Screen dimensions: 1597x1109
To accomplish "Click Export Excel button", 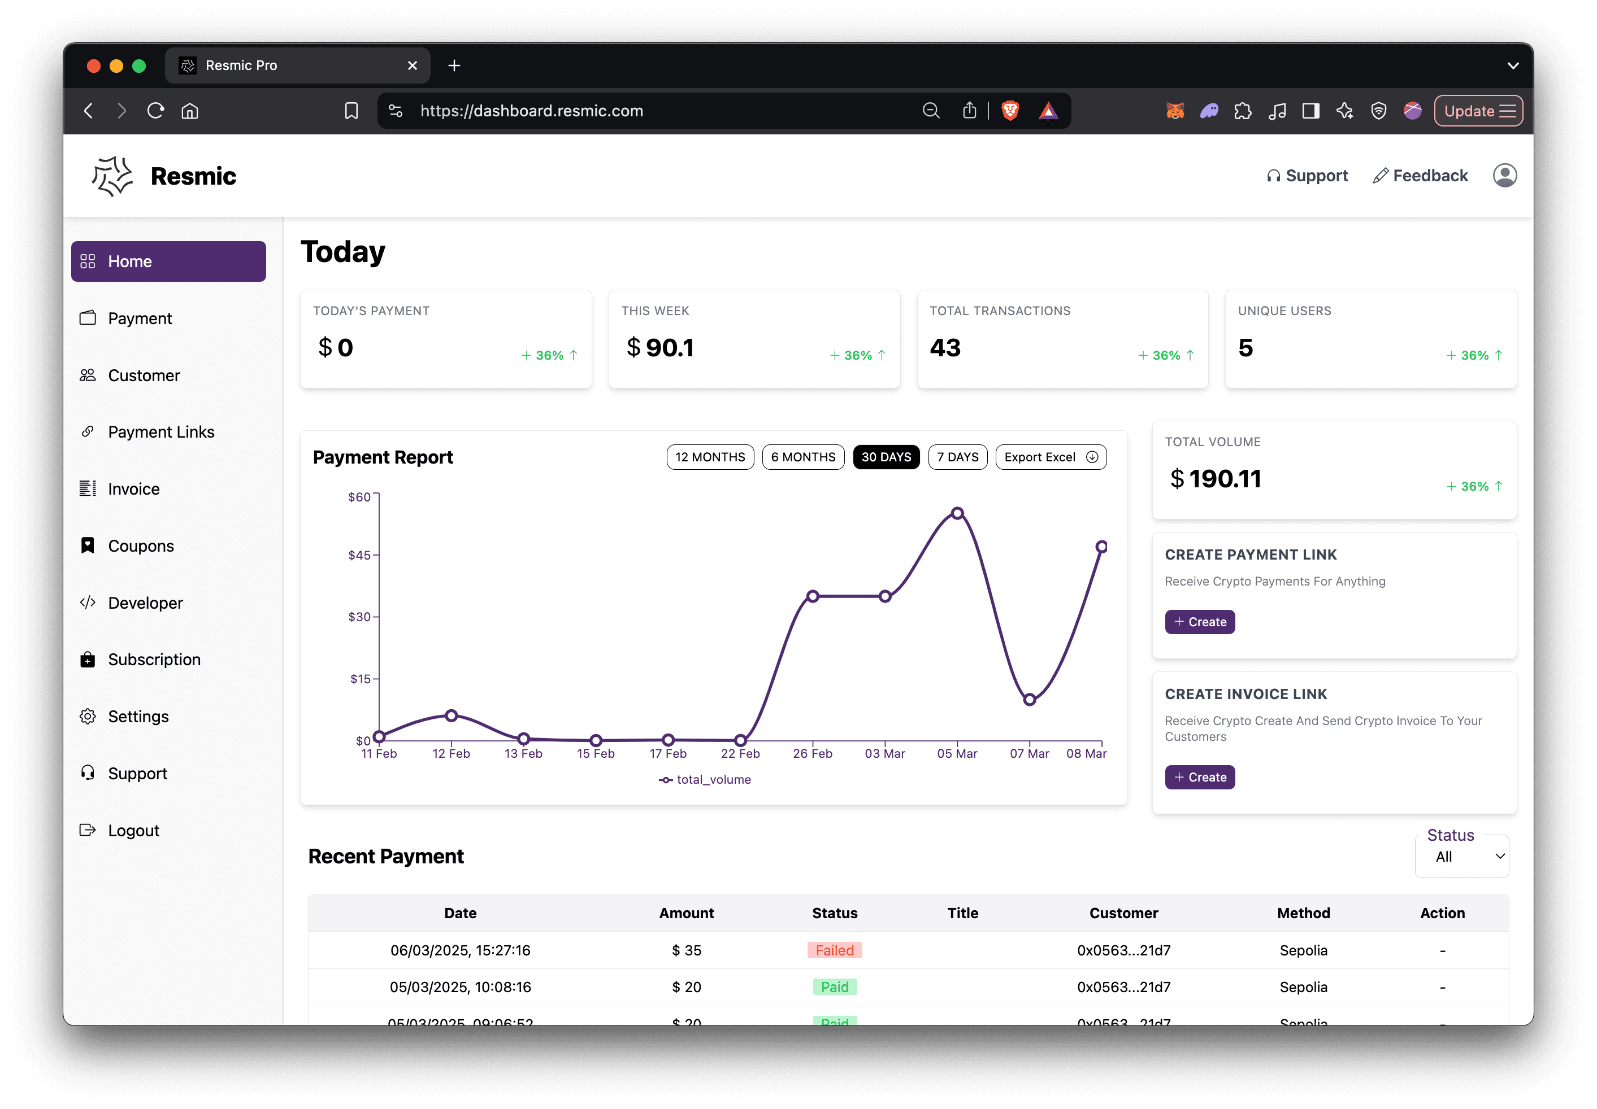I will click(x=1051, y=457).
